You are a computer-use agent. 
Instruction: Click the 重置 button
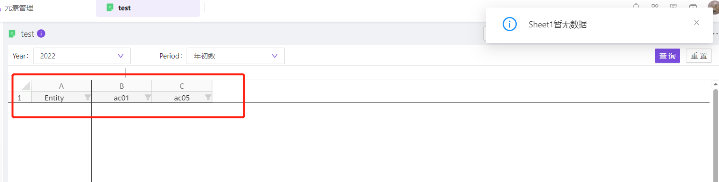click(699, 56)
